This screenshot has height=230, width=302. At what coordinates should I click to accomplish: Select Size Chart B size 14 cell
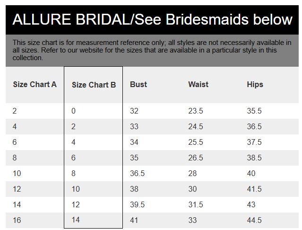(x=76, y=220)
